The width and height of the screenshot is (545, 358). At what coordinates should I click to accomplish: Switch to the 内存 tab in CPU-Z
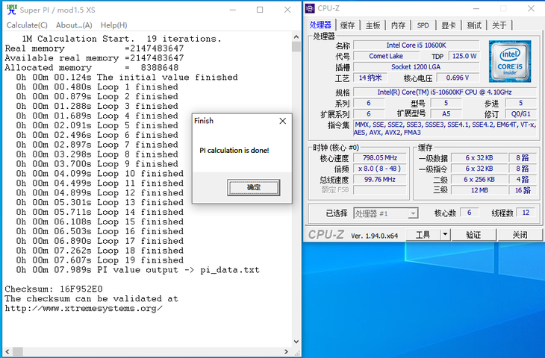tap(398, 25)
